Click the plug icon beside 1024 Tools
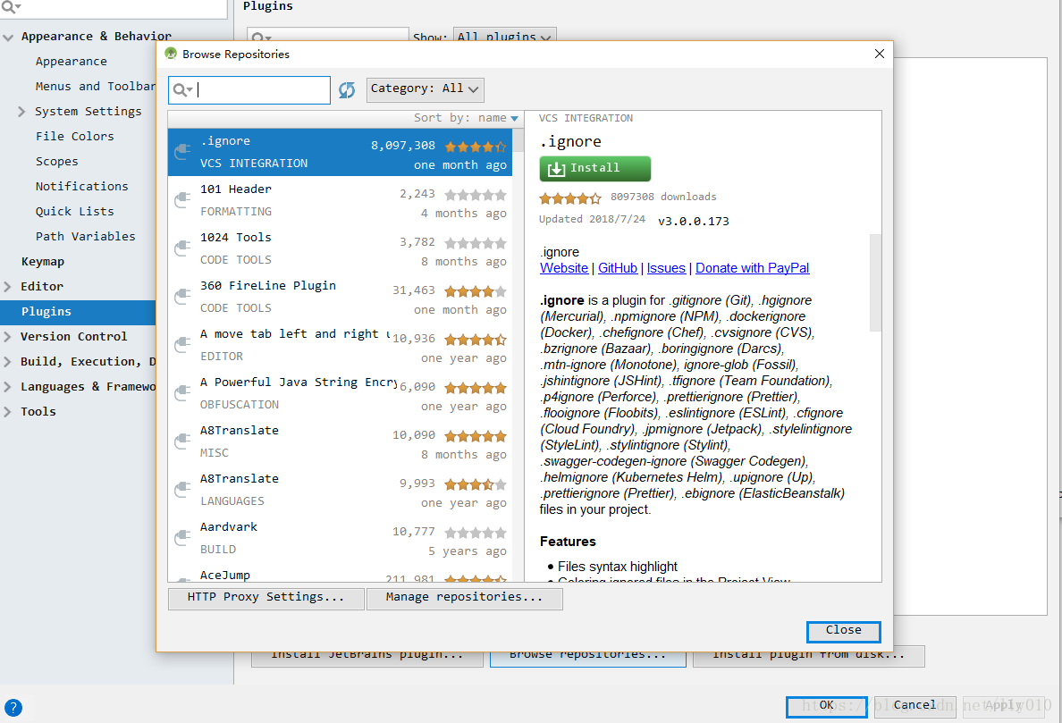This screenshot has width=1062, height=723. 182,249
